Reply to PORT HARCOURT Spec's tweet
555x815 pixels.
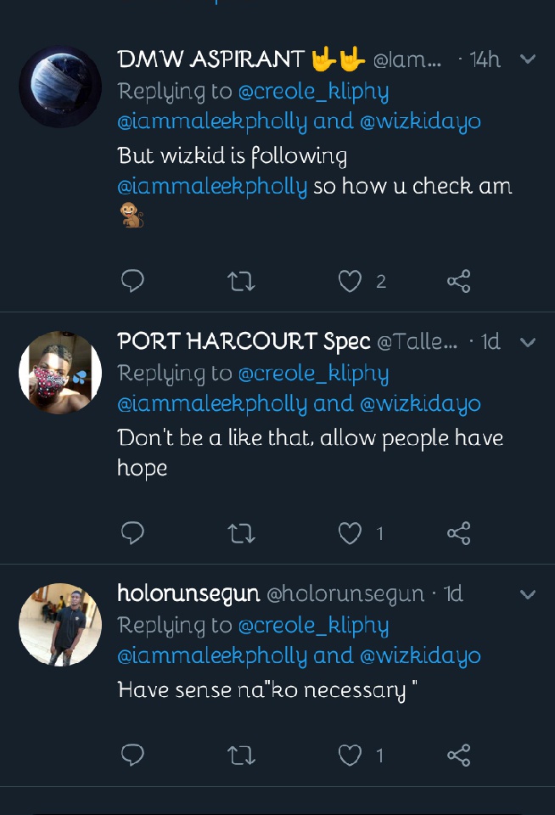[x=132, y=533]
